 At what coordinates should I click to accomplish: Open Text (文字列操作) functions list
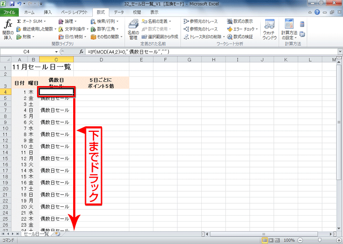click(73, 29)
